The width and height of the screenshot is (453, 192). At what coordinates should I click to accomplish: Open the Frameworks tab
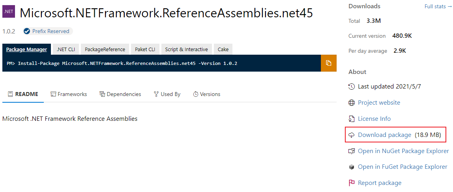pos(69,94)
